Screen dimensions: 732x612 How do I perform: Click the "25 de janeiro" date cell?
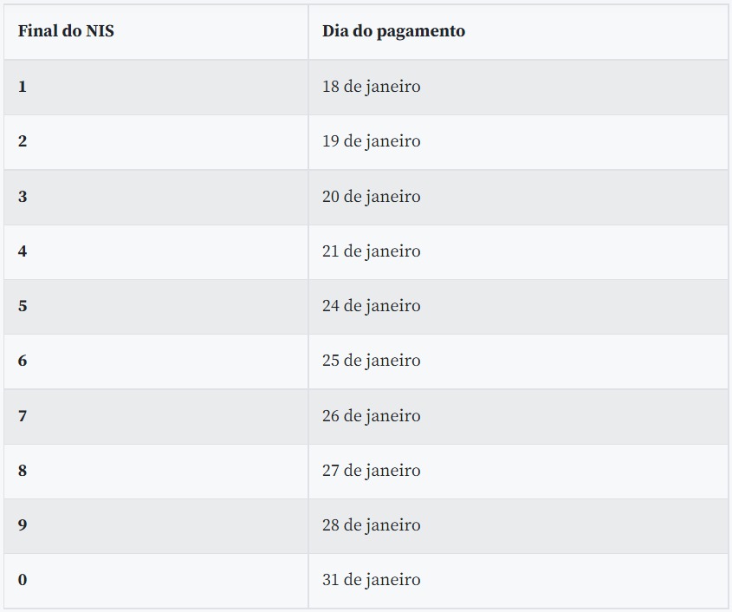[x=371, y=361]
